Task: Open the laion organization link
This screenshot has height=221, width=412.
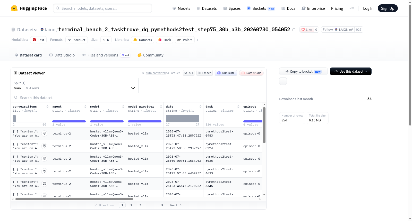Action: (x=50, y=30)
